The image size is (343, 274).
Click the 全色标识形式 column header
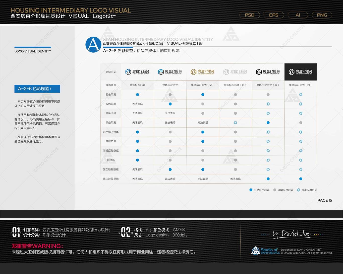pos(137,85)
